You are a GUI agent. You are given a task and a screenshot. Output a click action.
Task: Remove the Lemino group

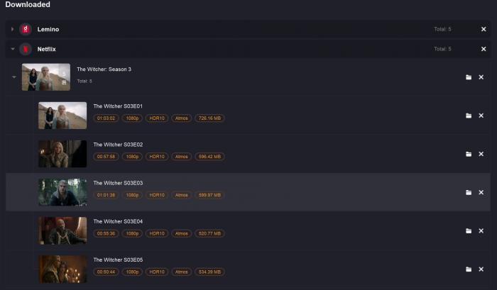point(484,29)
